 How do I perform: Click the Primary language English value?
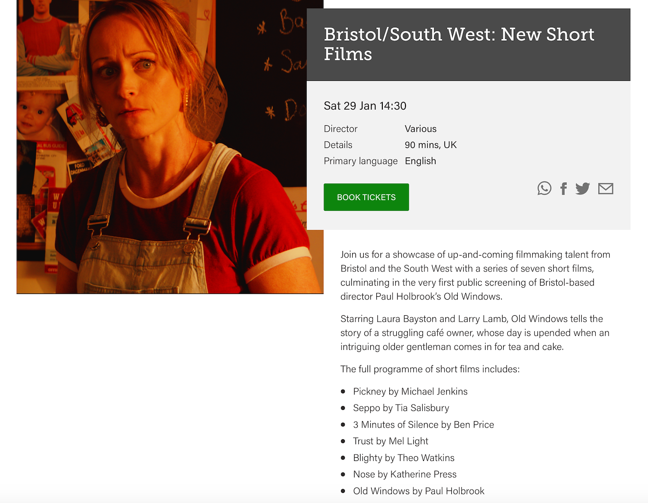420,161
